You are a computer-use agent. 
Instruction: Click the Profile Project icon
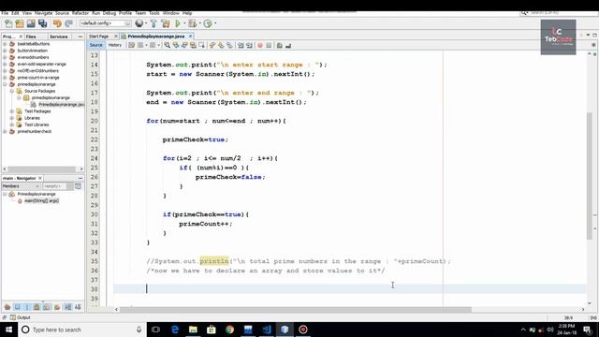208,23
